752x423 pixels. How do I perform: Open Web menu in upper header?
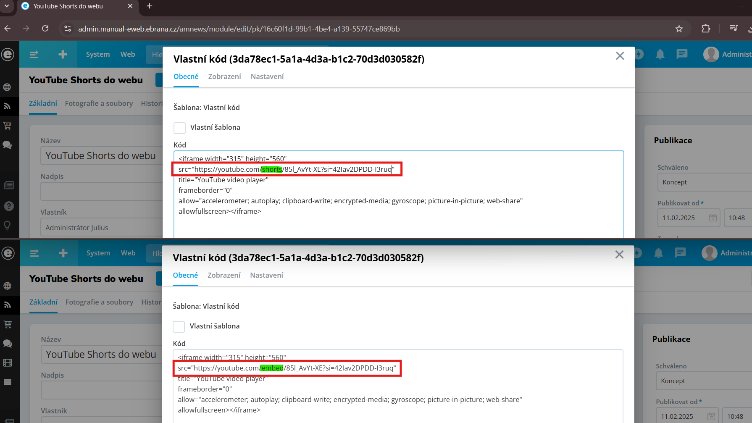pyautogui.click(x=128, y=54)
